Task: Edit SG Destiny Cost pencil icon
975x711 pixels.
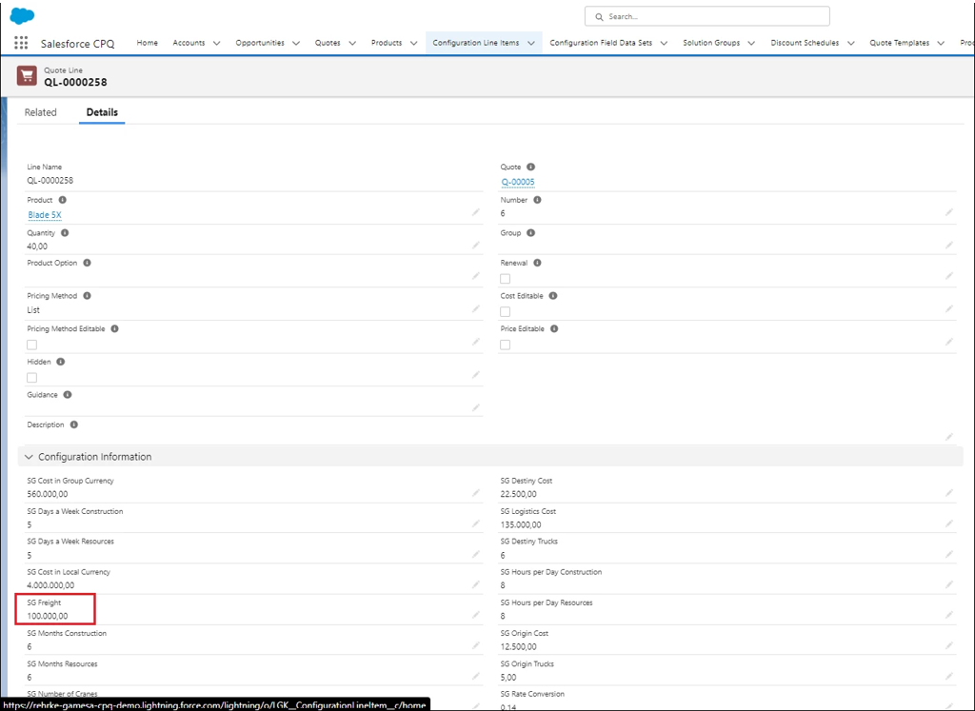Action: click(949, 493)
